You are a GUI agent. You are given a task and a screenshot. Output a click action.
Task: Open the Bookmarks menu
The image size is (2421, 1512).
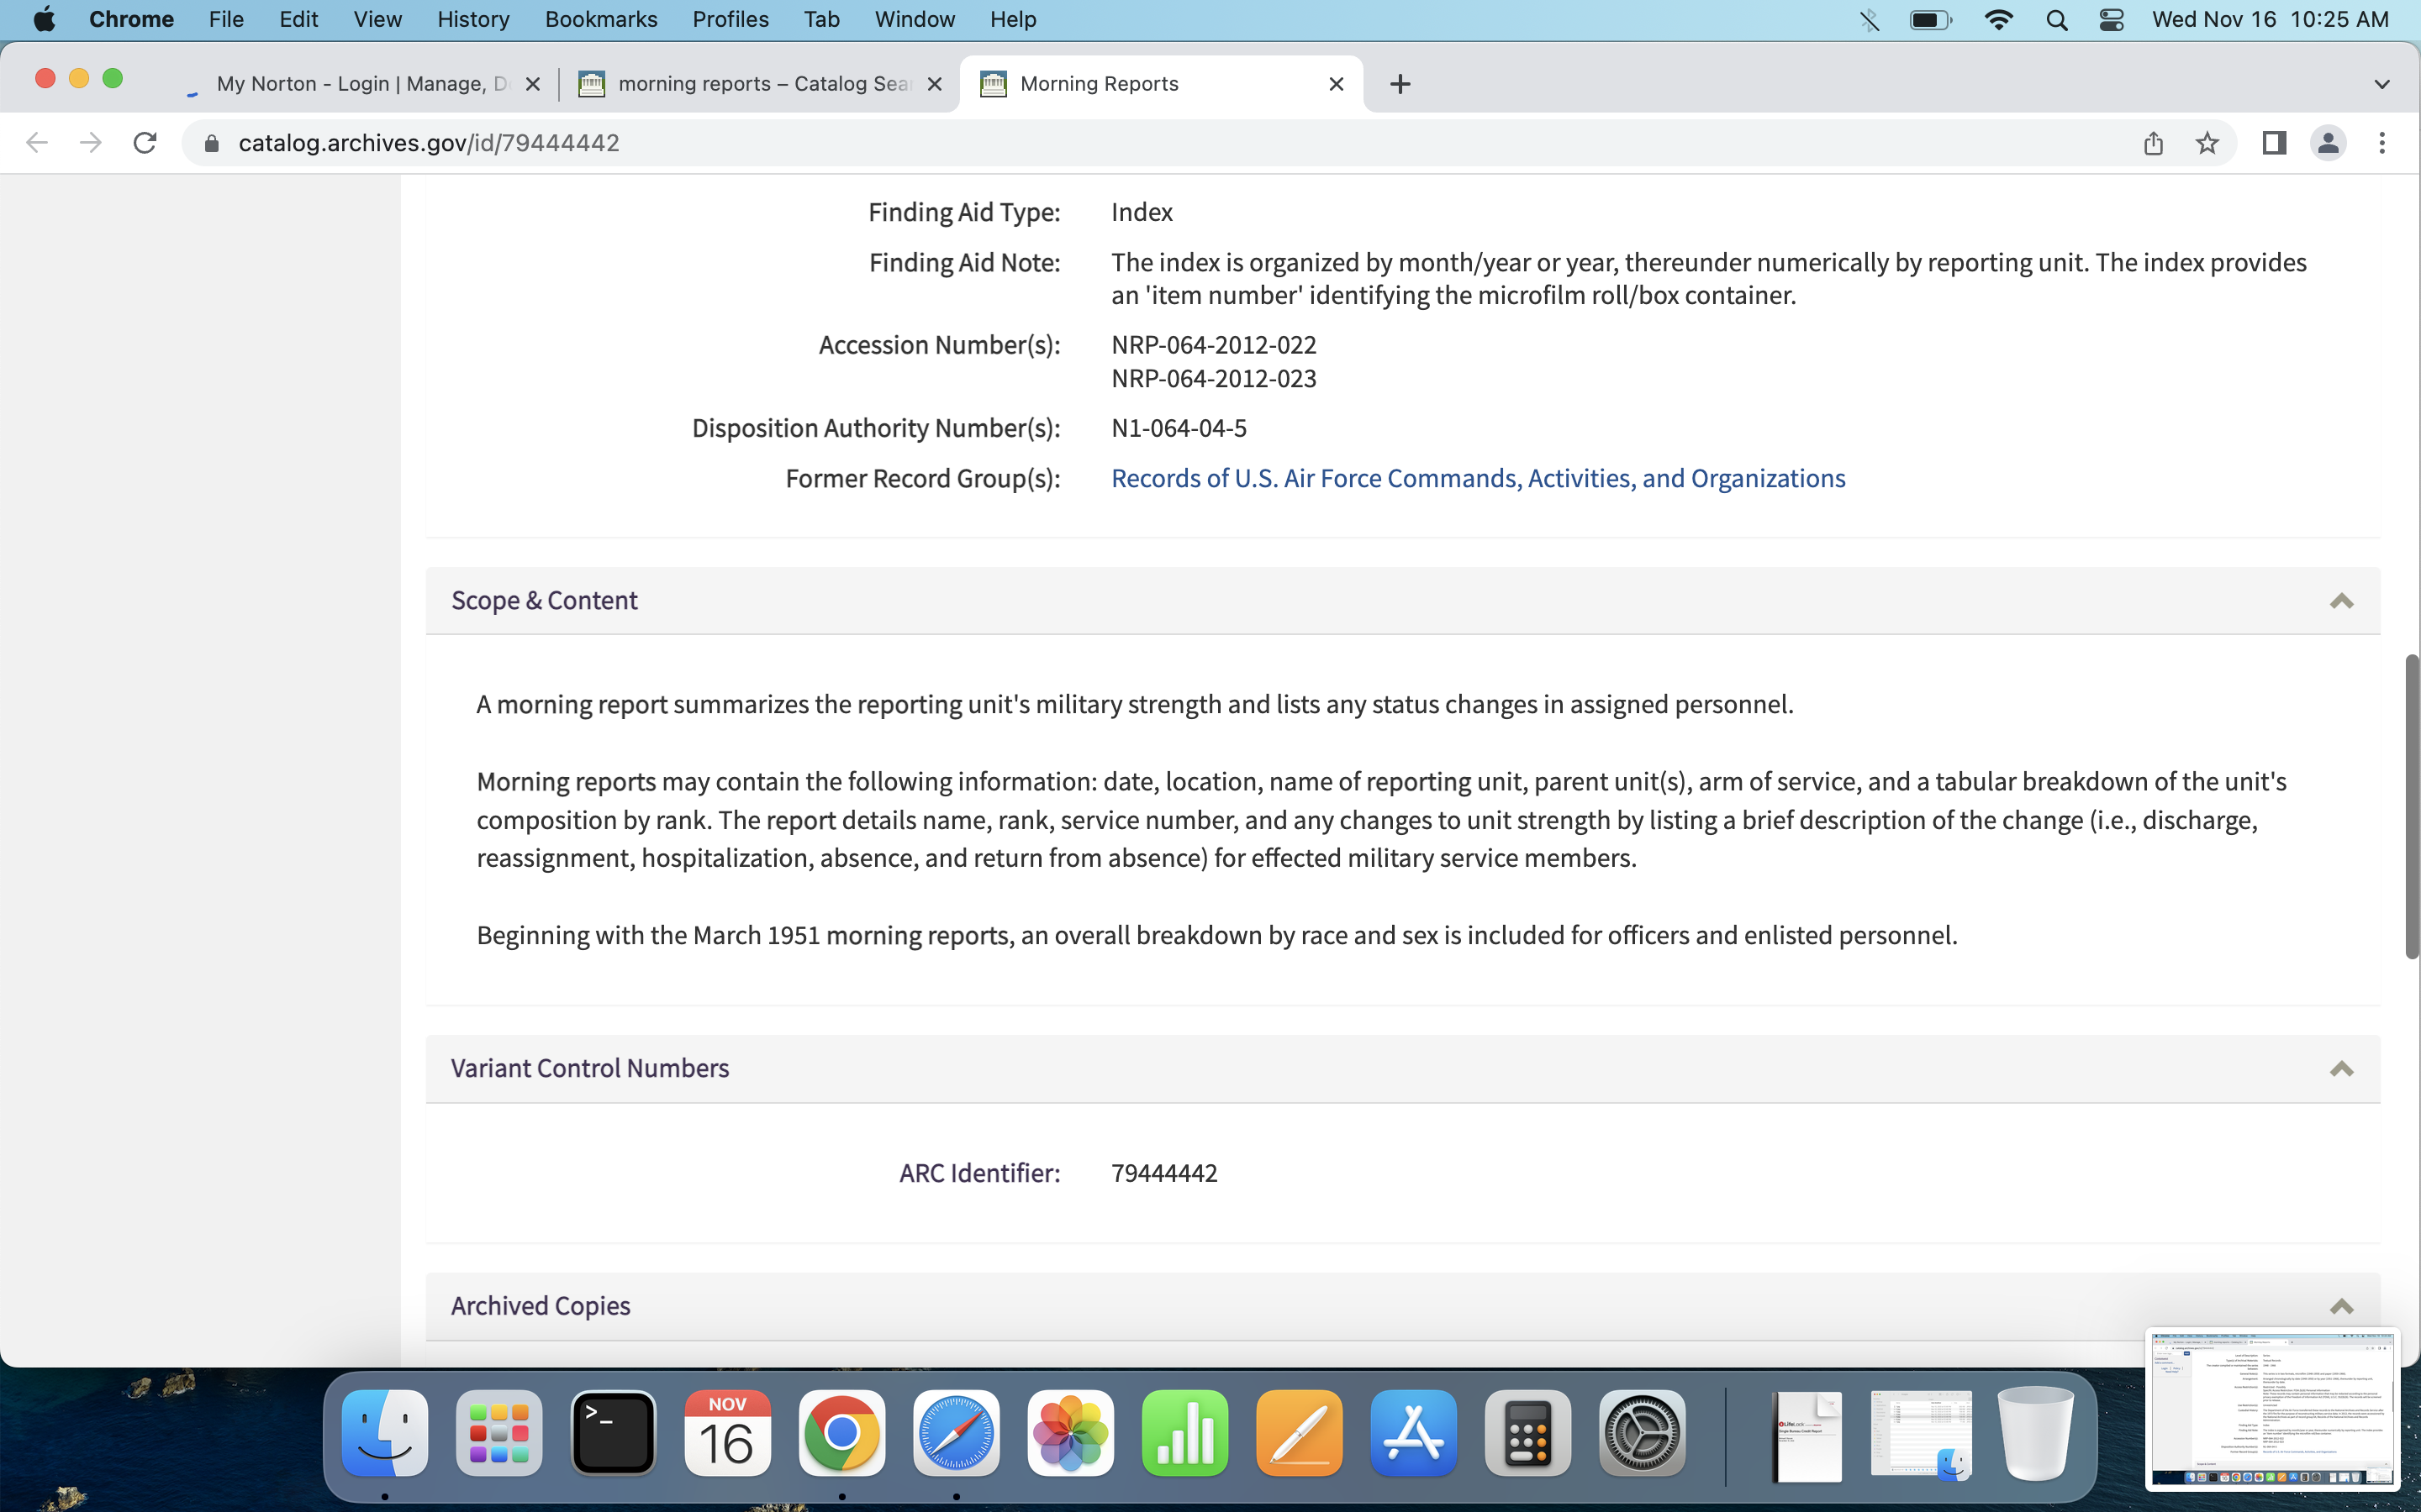pyautogui.click(x=600, y=20)
